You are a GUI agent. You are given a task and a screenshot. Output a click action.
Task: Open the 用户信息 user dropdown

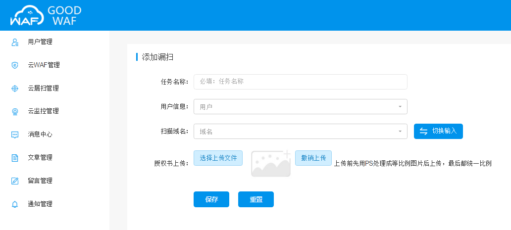(x=301, y=107)
